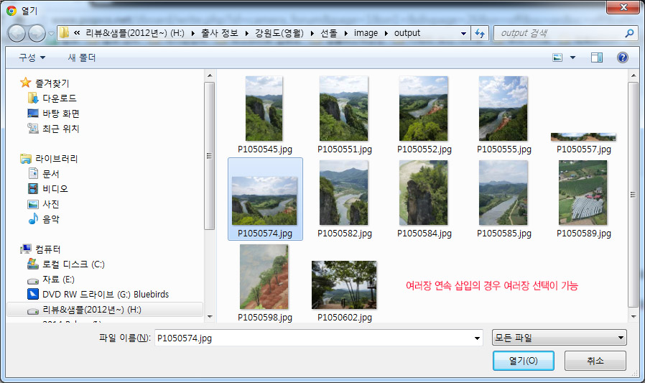This screenshot has height=383, width=645.
Task: Open the 구성 menu
Action: coord(32,57)
